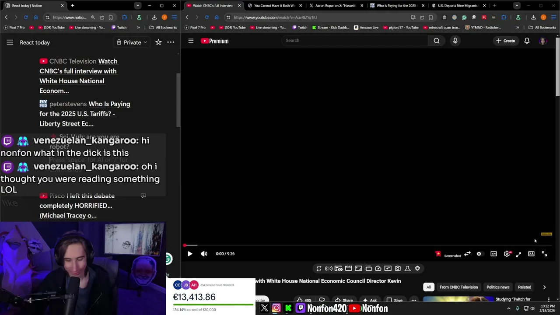Favorite the Notion page with star
560x315 pixels.
[x=158, y=42]
